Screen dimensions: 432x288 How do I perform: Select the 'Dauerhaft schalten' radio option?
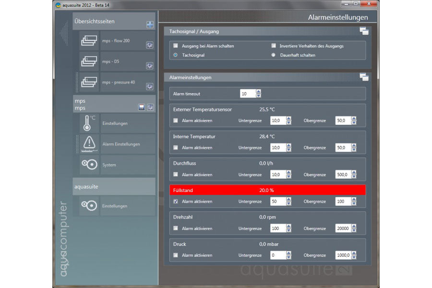pyautogui.click(x=274, y=55)
